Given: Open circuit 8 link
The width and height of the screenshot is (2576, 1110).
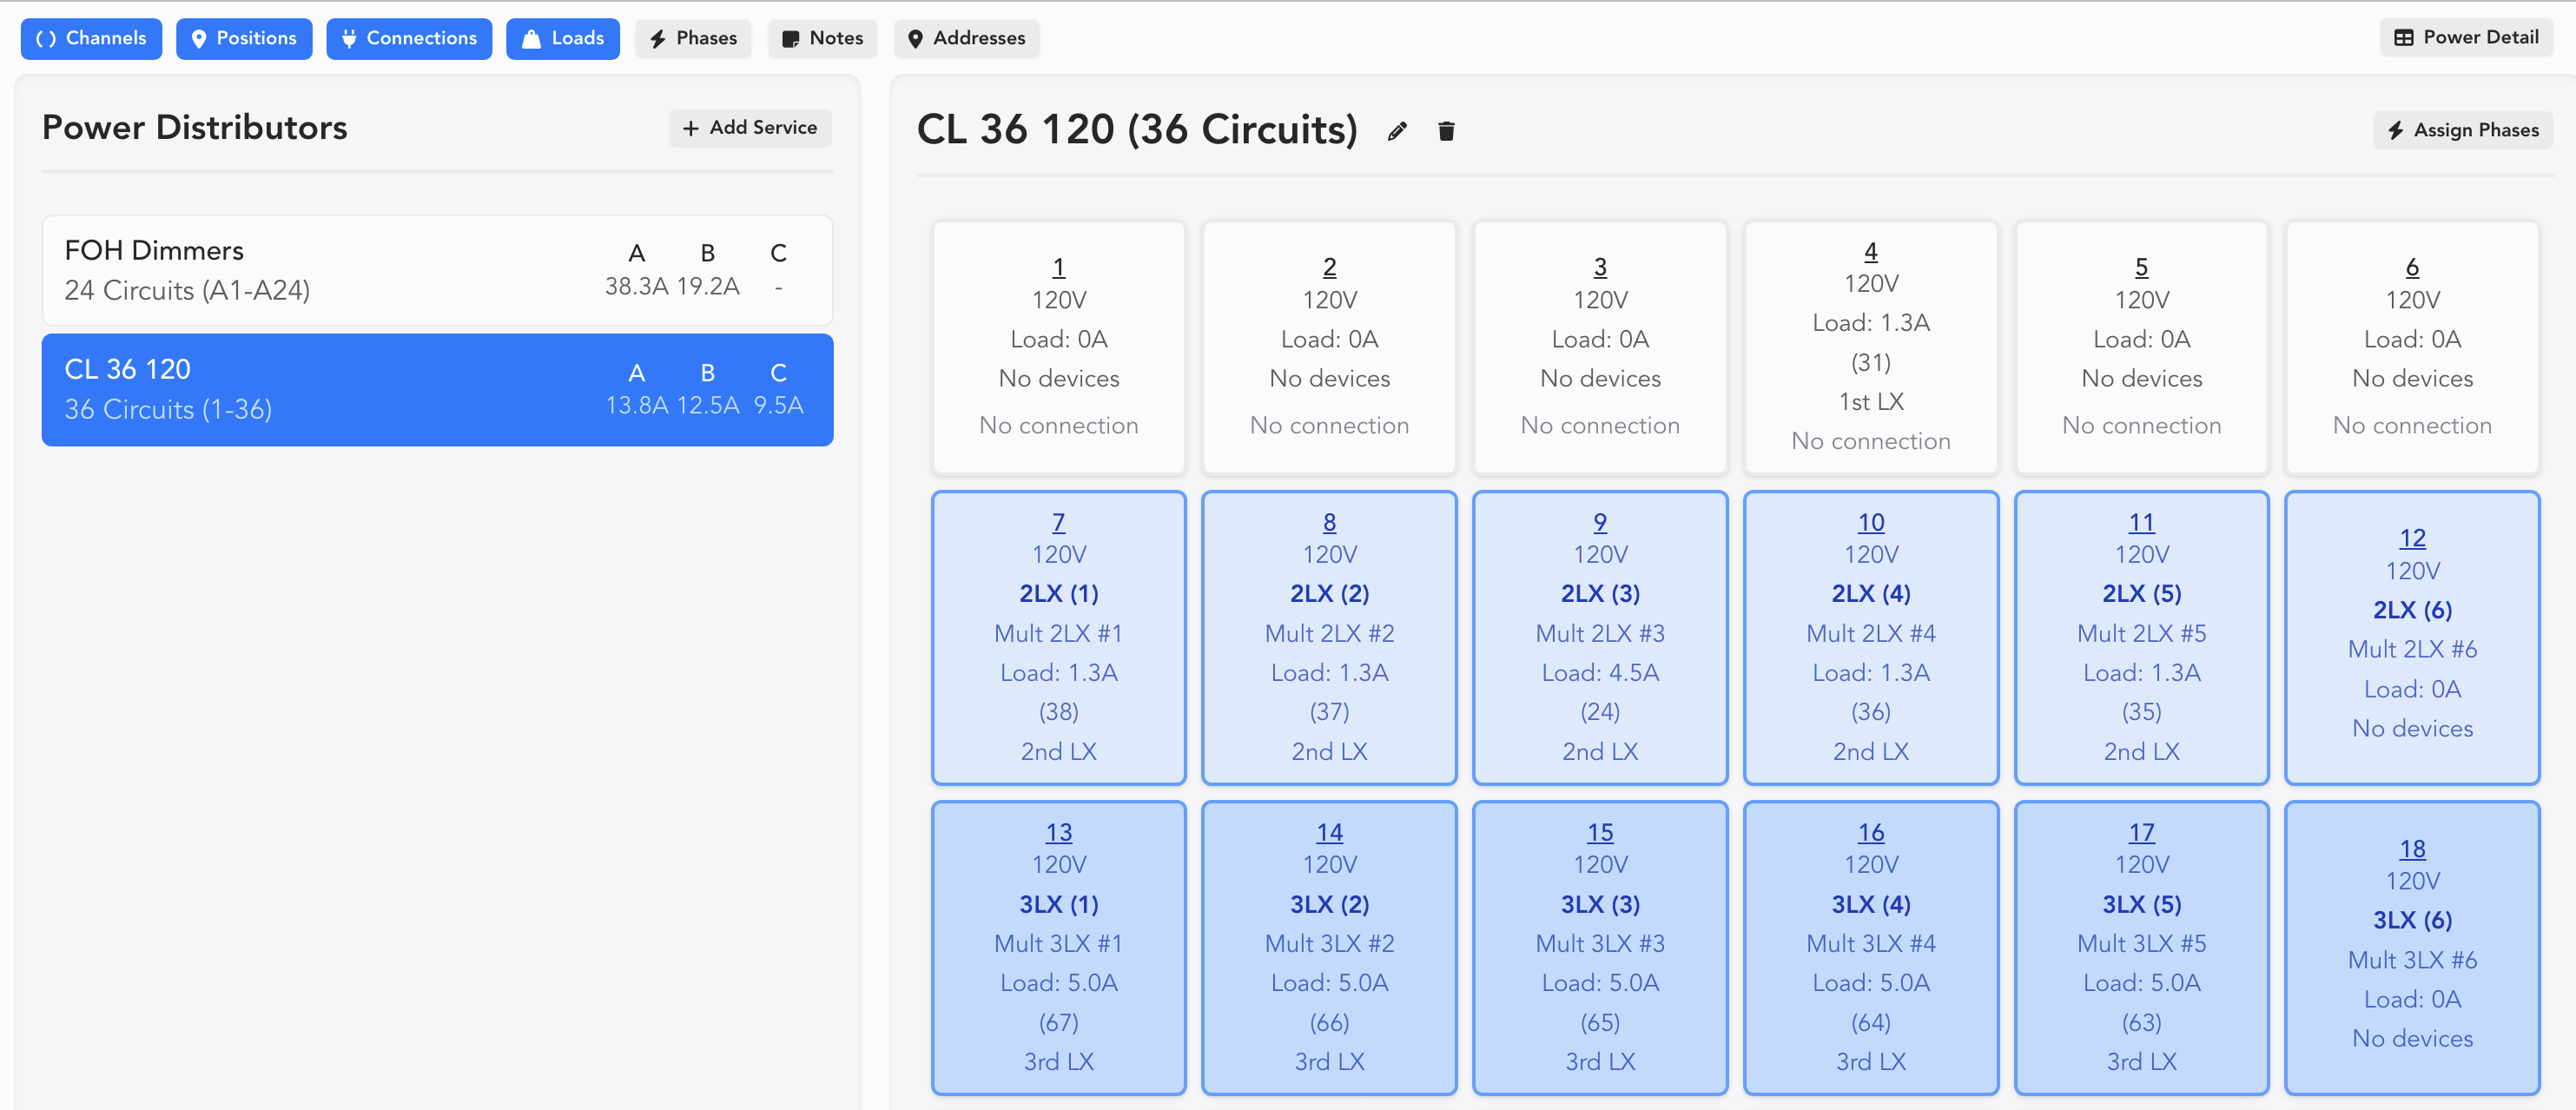Looking at the screenshot, I should point(1330,522).
